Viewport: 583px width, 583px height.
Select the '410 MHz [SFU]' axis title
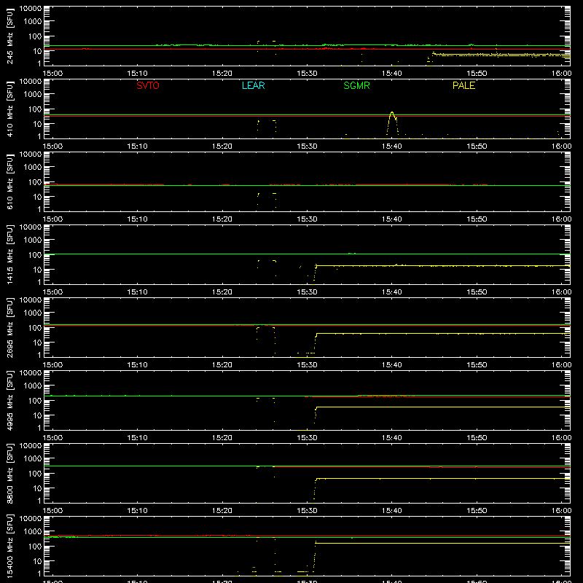pos(10,109)
